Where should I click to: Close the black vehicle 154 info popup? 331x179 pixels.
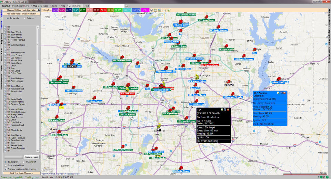coord(228,110)
